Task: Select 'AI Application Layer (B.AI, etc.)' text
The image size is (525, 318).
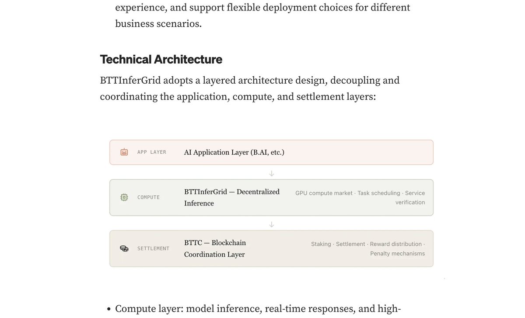Action: pos(234,152)
